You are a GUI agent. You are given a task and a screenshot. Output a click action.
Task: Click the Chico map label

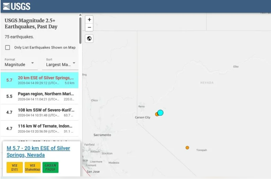click(94, 100)
